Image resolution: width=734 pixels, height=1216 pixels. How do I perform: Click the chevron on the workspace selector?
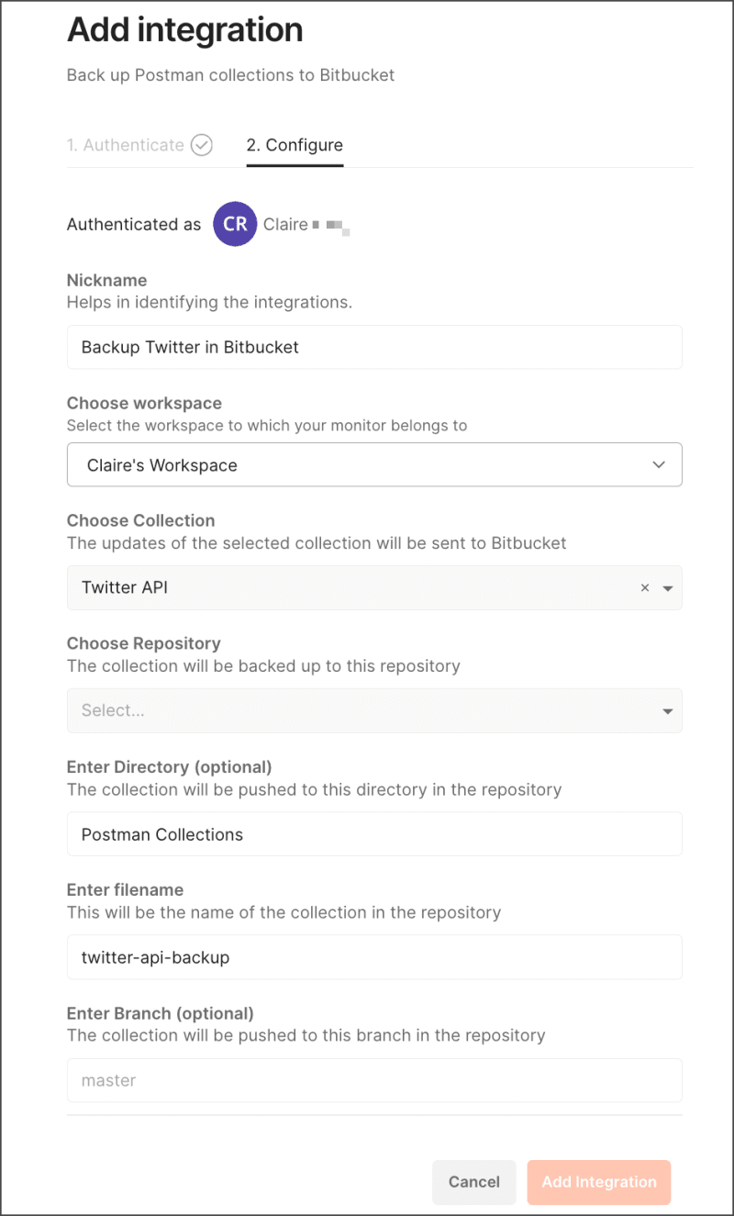(x=658, y=464)
